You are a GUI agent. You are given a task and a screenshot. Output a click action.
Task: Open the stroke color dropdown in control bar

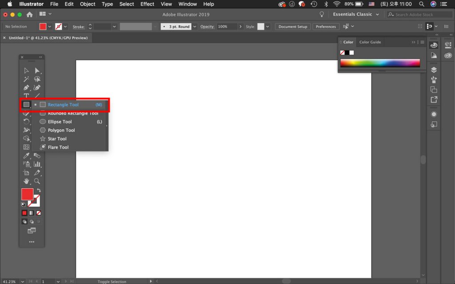(x=65, y=27)
